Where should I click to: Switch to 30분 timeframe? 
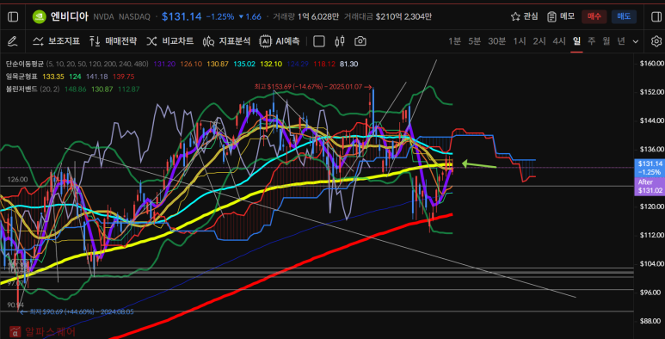496,41
